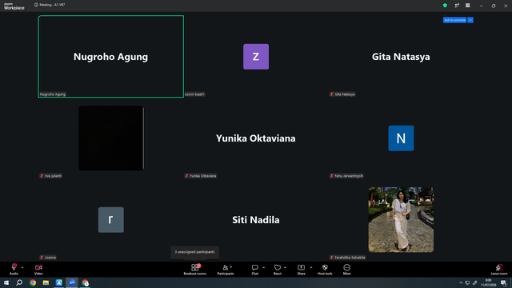Click the Zoom Workplace logo

pyautogui.click(x=14, y=6)
